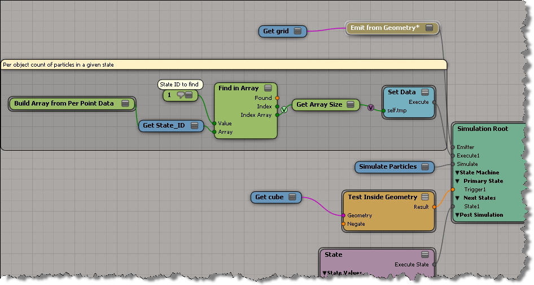Click the Found output port
The width and height of the screenshot is (534, 285).
pos(277,98)
